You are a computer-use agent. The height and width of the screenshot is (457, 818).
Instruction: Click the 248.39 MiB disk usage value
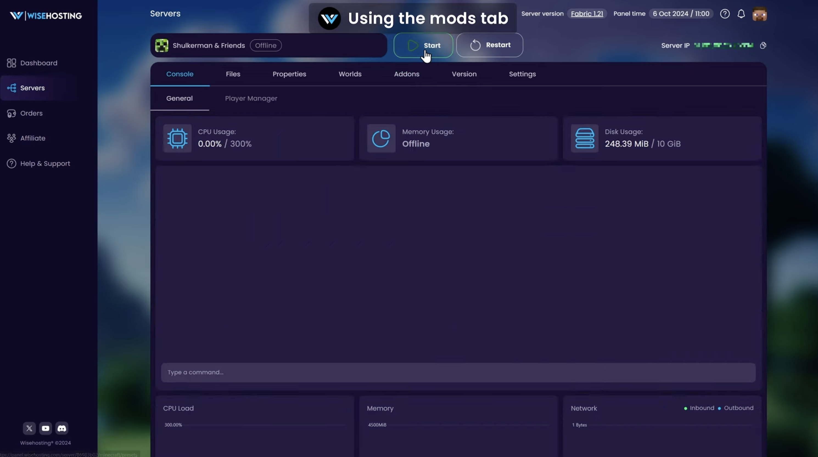pos(626,144)
